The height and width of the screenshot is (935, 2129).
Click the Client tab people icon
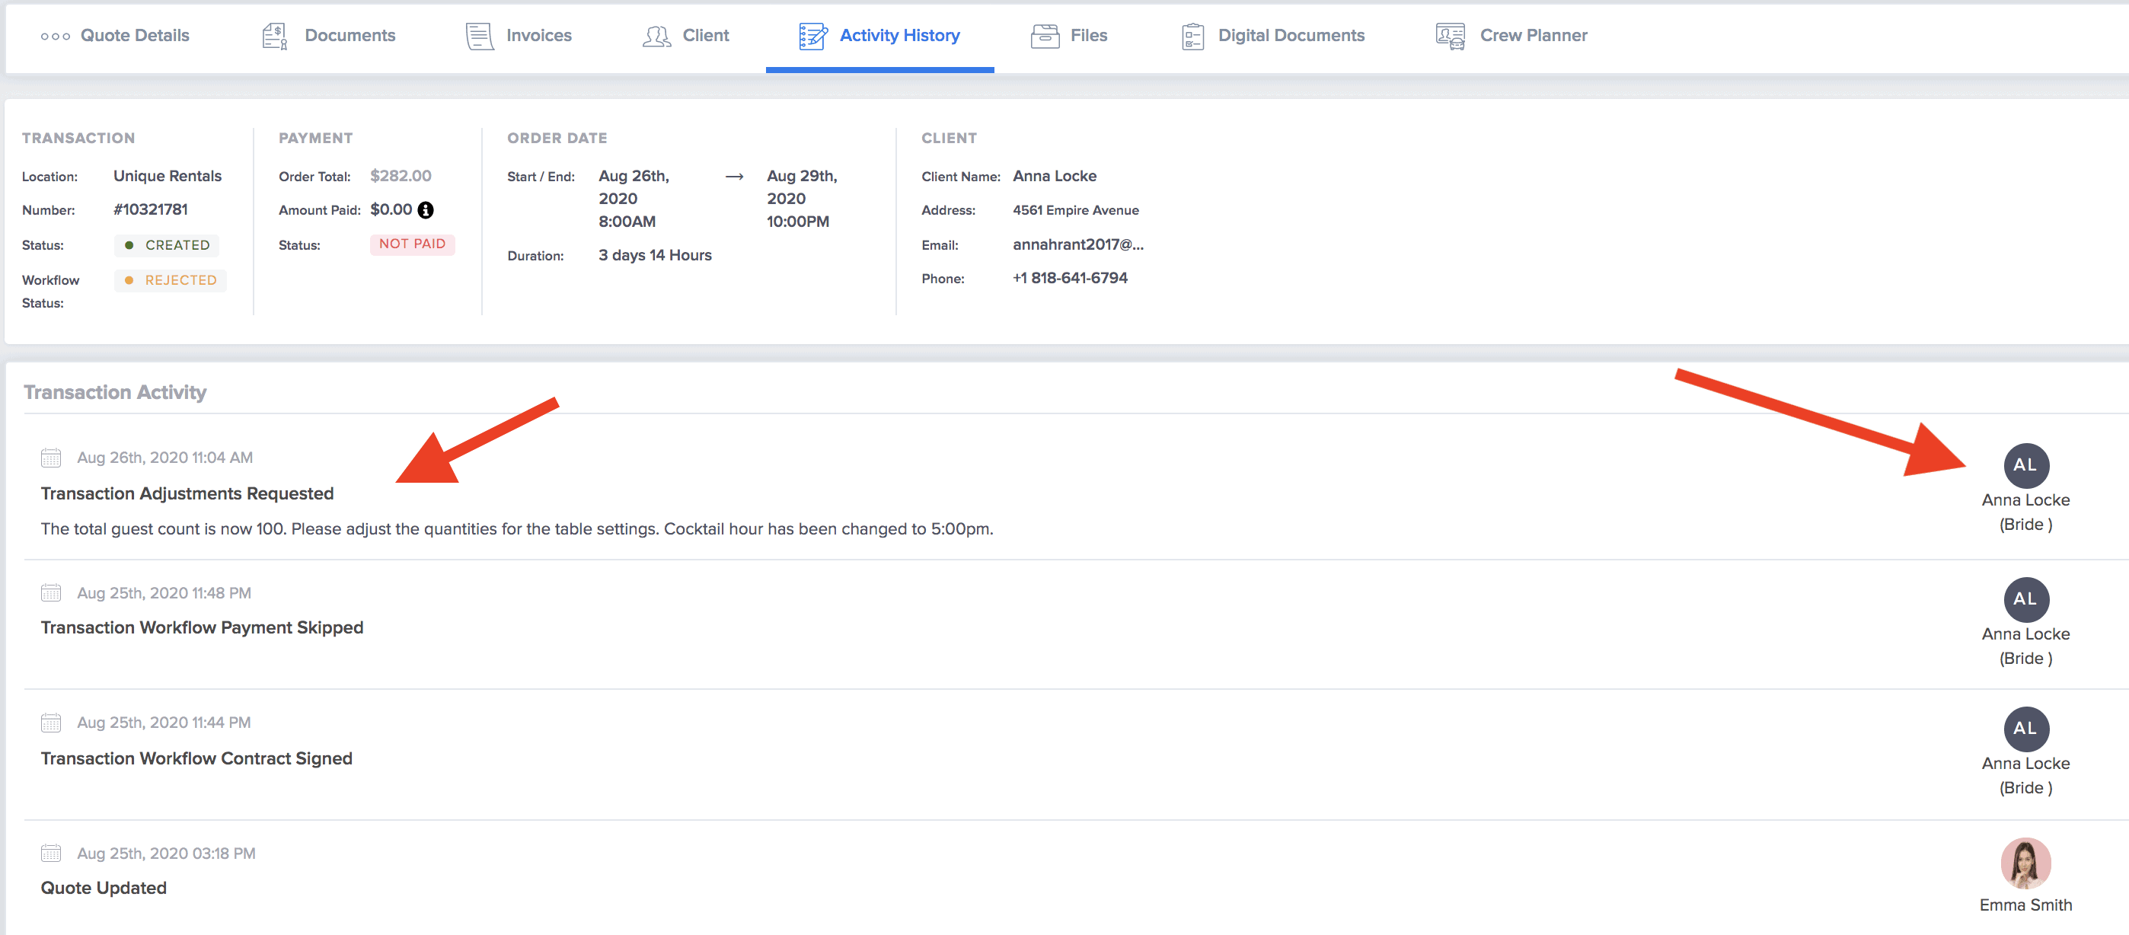[x=656, y=37]
